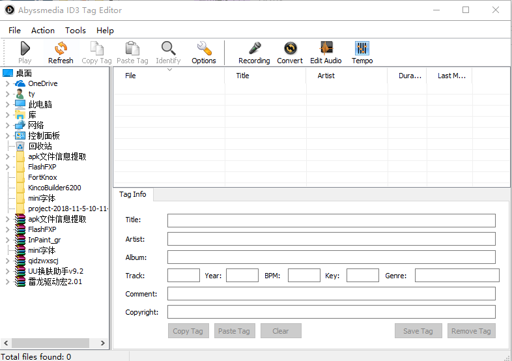The image size is (512, 361).
Task: Select the OneDrive cloud icon in tree
Action: [20, 83]
